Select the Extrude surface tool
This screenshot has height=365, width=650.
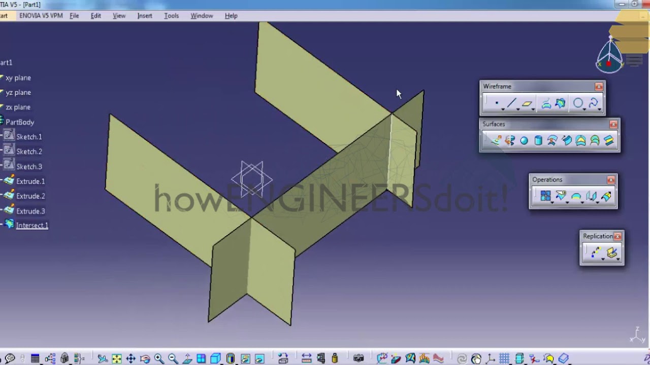tap(496, 140)
